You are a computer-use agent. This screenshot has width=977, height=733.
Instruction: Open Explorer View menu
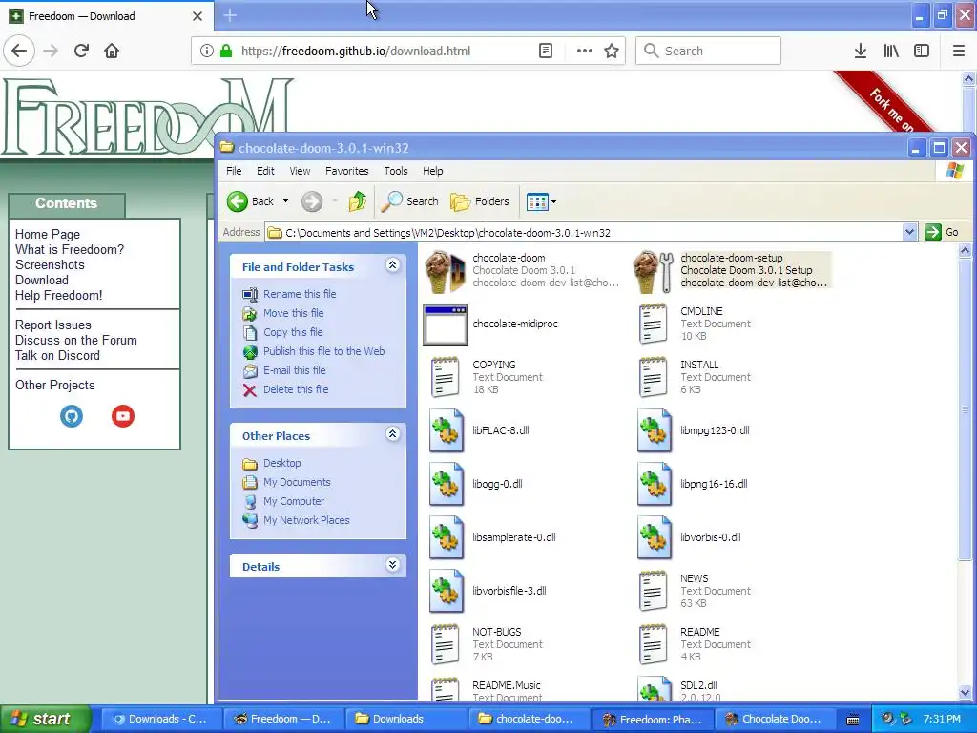click(300, 171)
